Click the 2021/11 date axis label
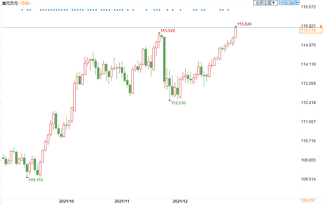This screenshot has width=323, height=205. pyautogui.click(x=123, y=200)
